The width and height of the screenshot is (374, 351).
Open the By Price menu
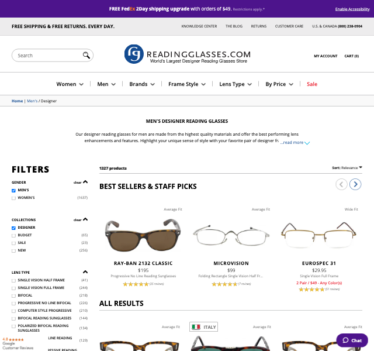point(279,84)
